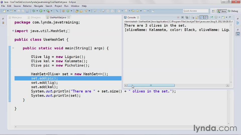Click the lower right sidebar view icon
Screen dimensions: 241x135
tap(238, 34)
